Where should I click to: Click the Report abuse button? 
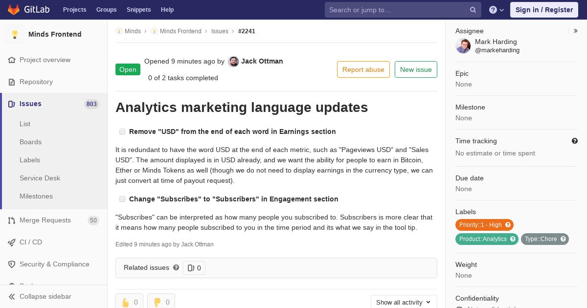point(363,69)
